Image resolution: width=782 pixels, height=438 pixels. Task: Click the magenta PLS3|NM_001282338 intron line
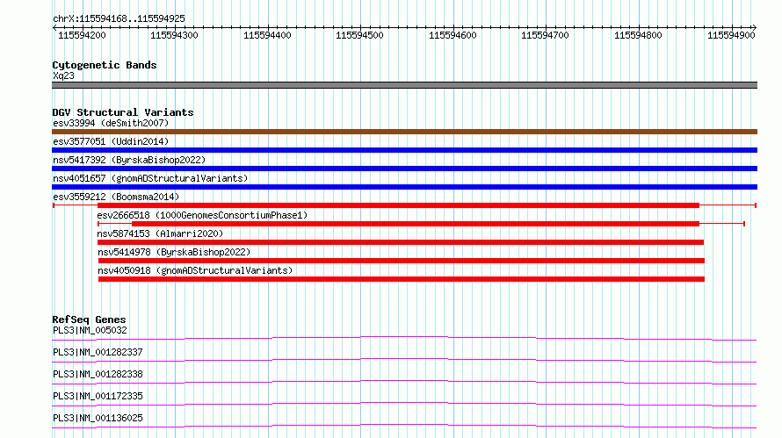pos(404,383)
